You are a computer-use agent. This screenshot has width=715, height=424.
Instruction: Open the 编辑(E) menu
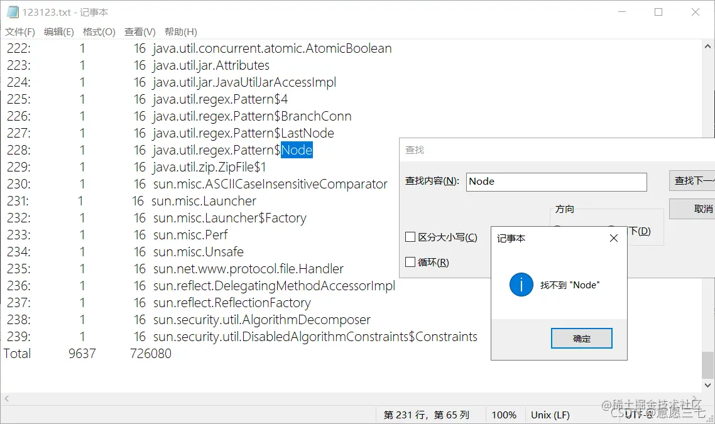pyautogui.click(x=59, y=32)
